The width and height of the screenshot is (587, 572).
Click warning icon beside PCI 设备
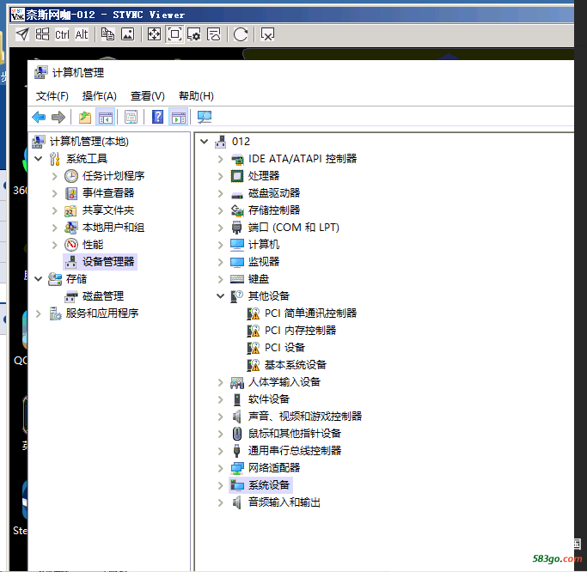(x=254, y=348)
